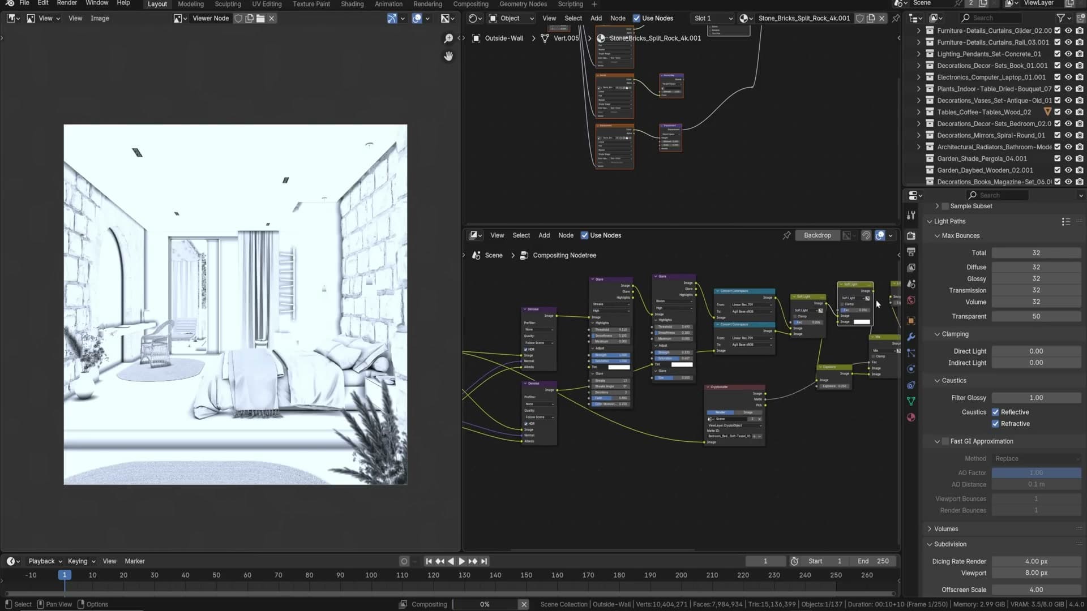Select the pan hand tool in image viewer

pyautogui.click(x=448, y=56)
